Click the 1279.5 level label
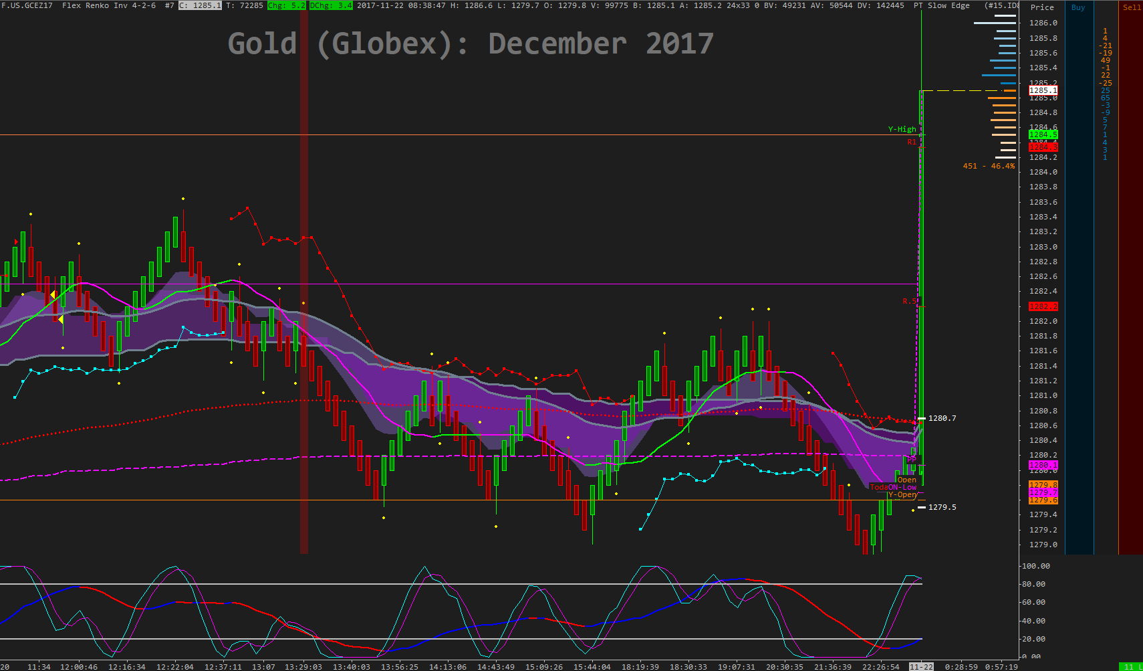This screenshot has height=671, width=1143. pos(942,507)
